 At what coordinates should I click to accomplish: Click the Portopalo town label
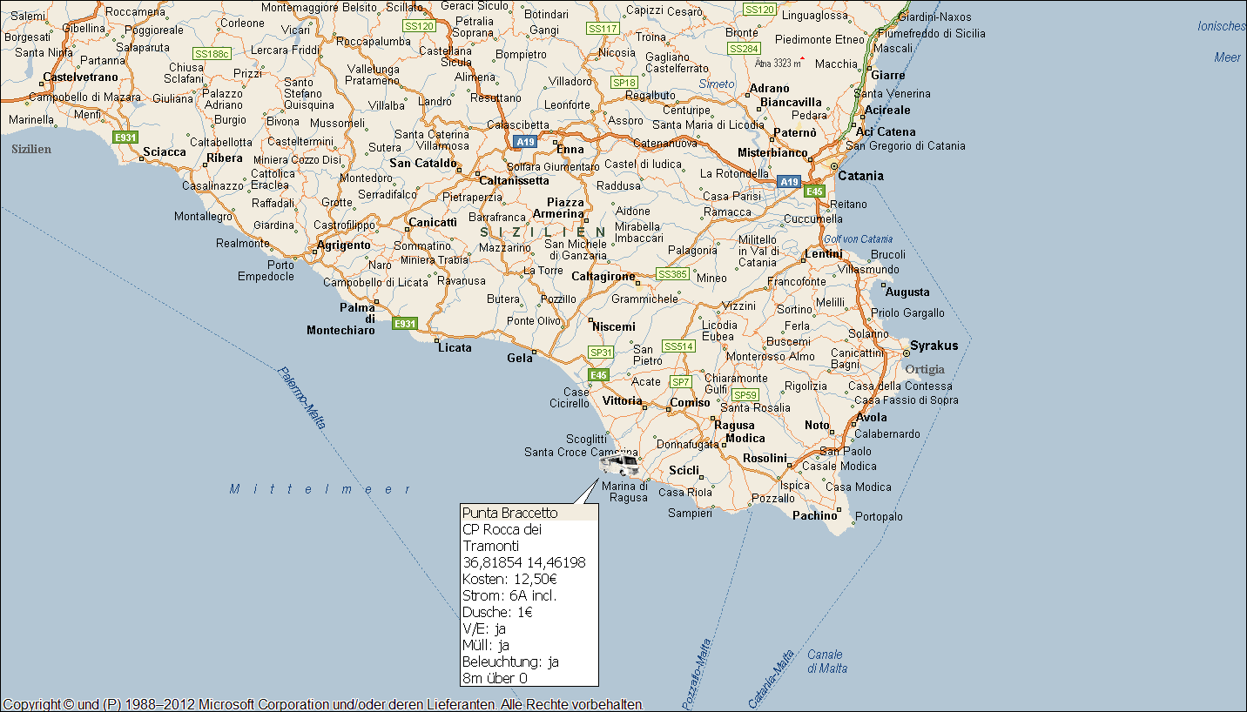[879, 516]
